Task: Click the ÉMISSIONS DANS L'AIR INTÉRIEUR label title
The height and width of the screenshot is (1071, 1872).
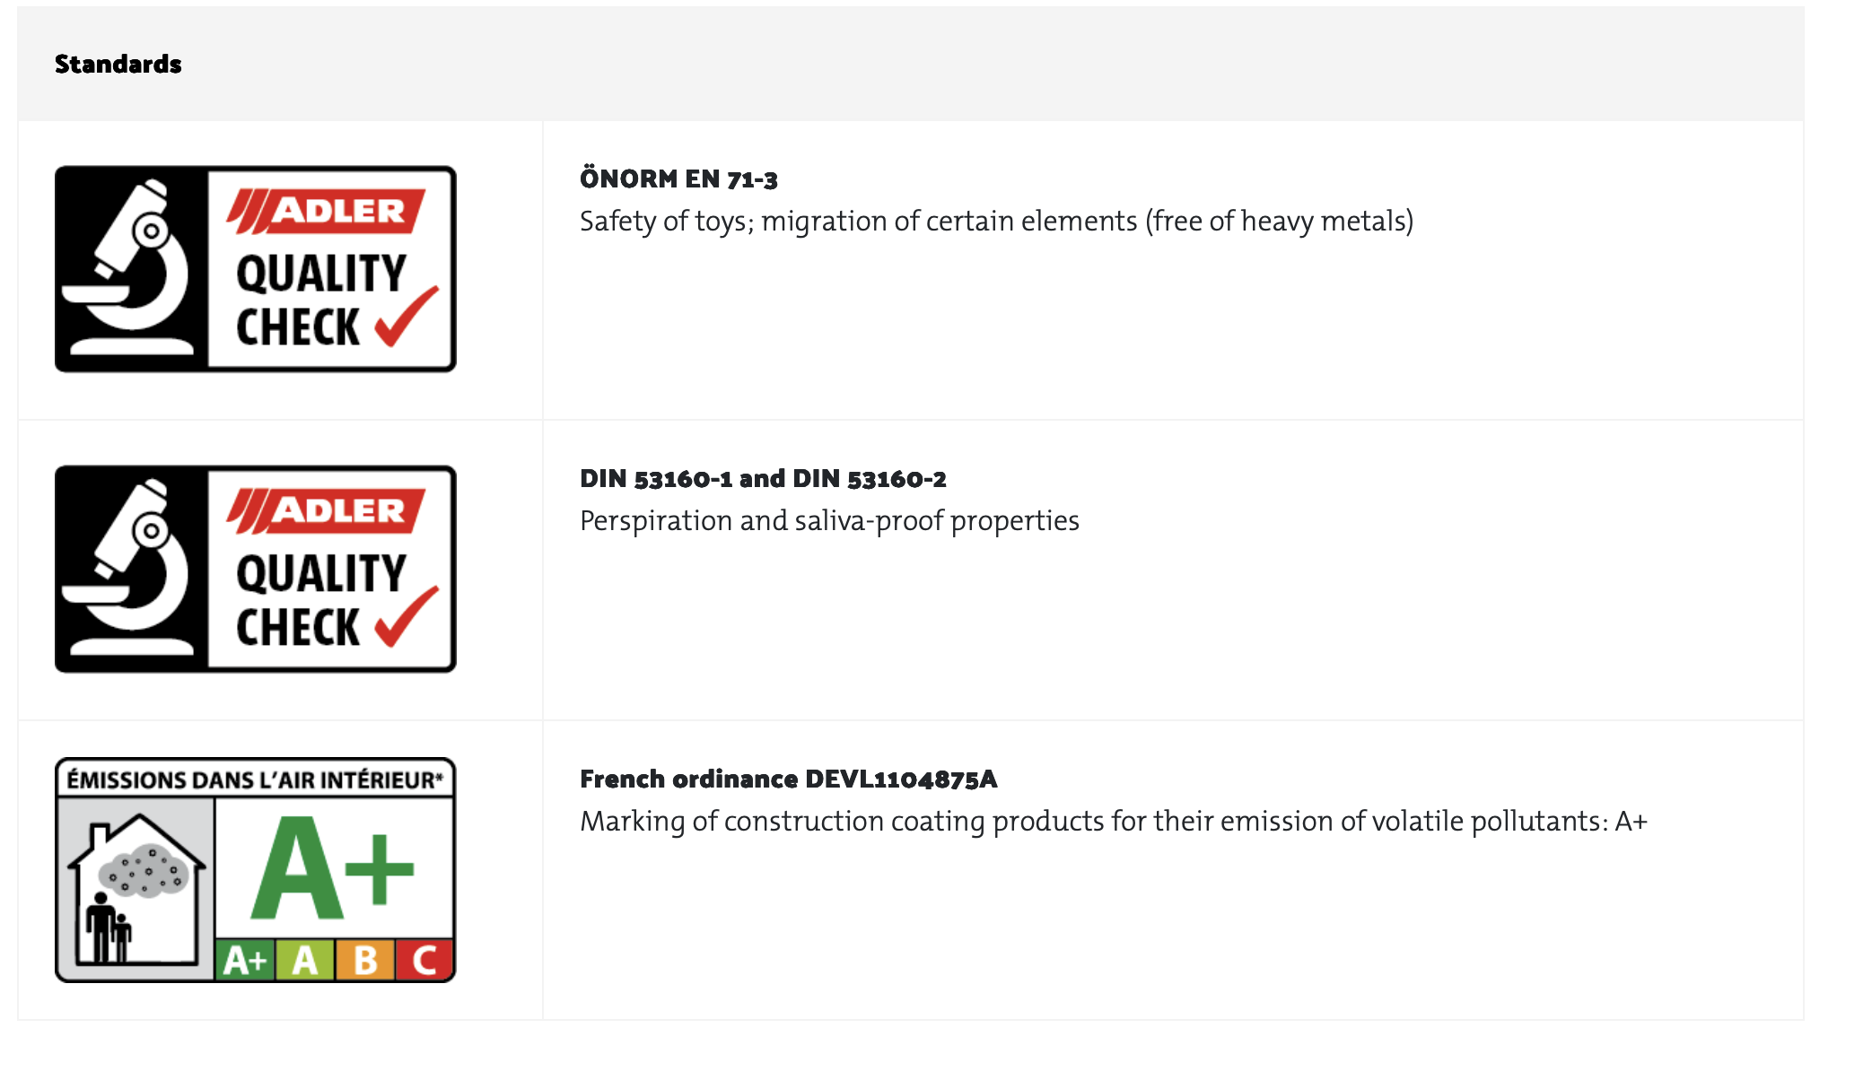Action: [255, 779]
